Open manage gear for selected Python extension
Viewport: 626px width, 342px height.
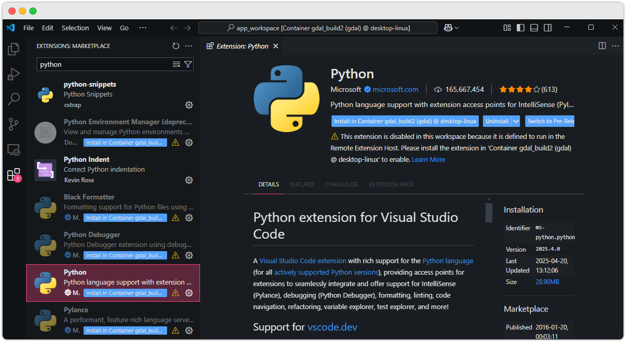[x=189, y=293]
